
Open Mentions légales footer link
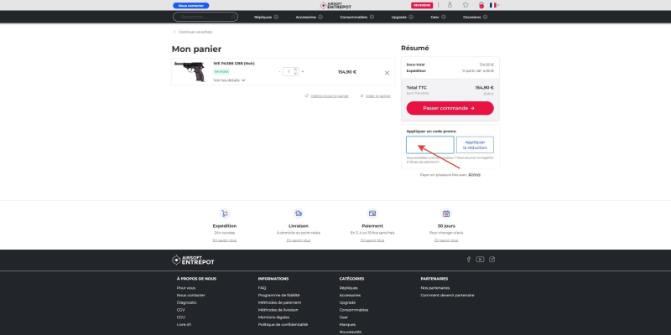coord(273,317)
